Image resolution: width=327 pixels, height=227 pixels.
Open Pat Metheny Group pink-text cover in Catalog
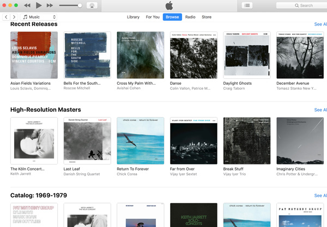click(x=34, y=215)
